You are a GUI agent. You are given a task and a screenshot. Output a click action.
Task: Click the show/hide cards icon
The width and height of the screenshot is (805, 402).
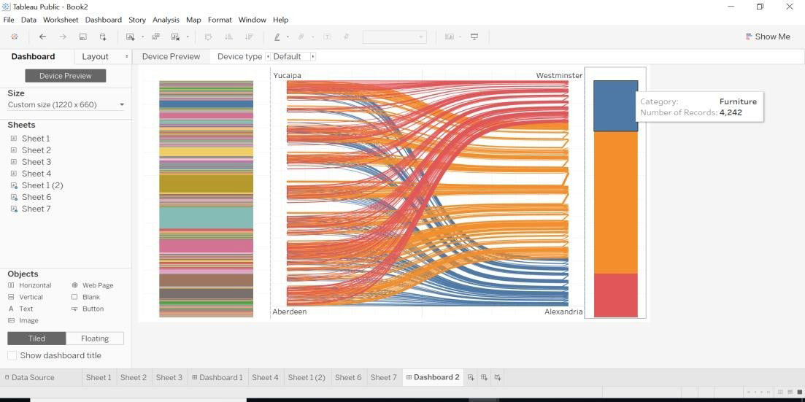pos(450,37)
